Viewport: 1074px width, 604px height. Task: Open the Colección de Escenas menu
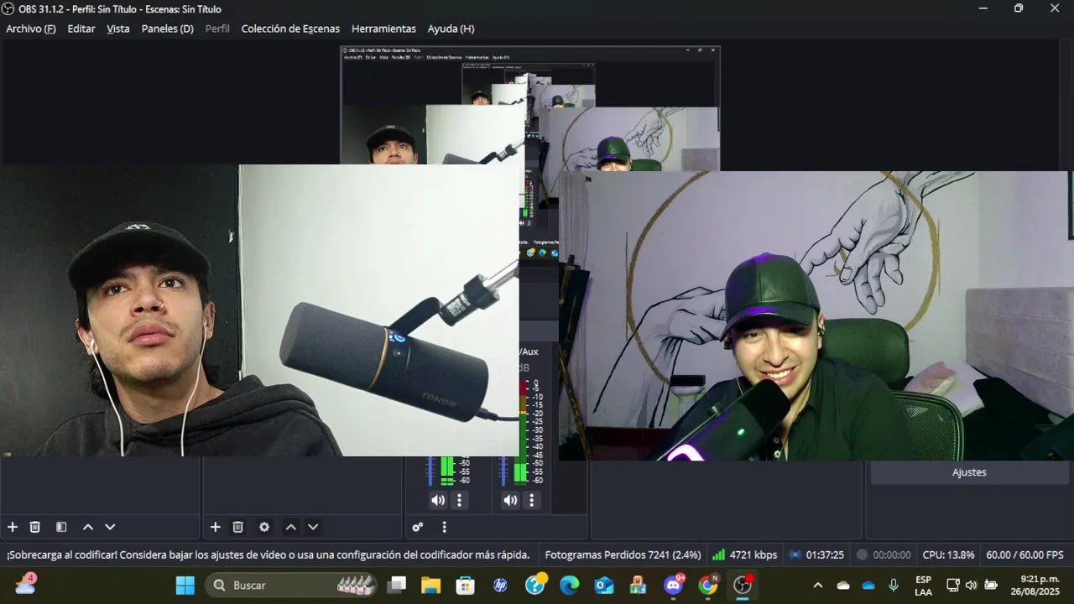(290, 29)
